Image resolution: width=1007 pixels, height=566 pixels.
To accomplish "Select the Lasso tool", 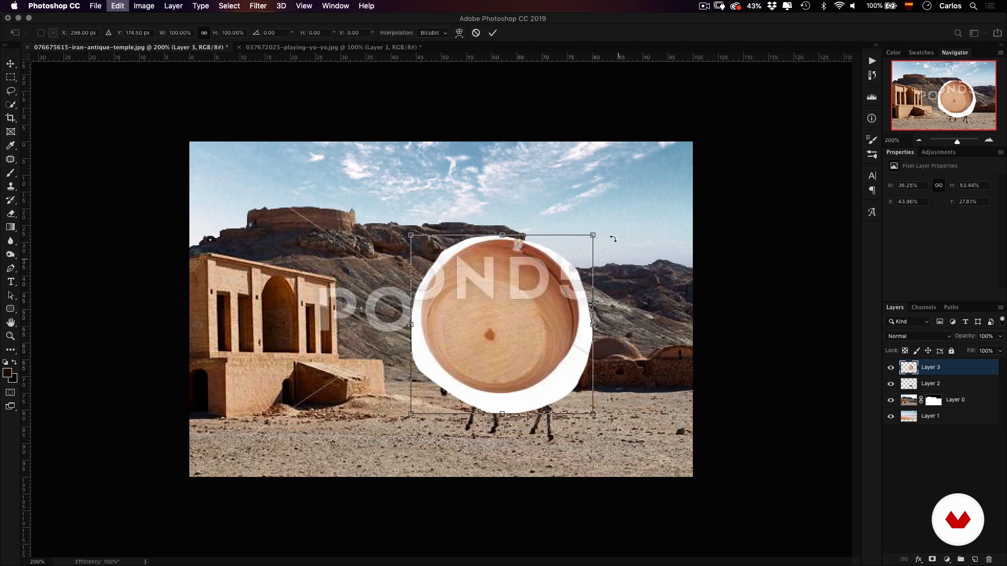I will (x=10, y=91).
